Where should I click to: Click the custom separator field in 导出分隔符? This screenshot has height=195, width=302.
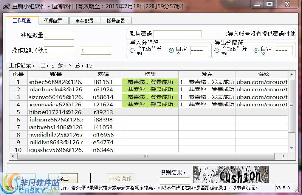point(284,51)
